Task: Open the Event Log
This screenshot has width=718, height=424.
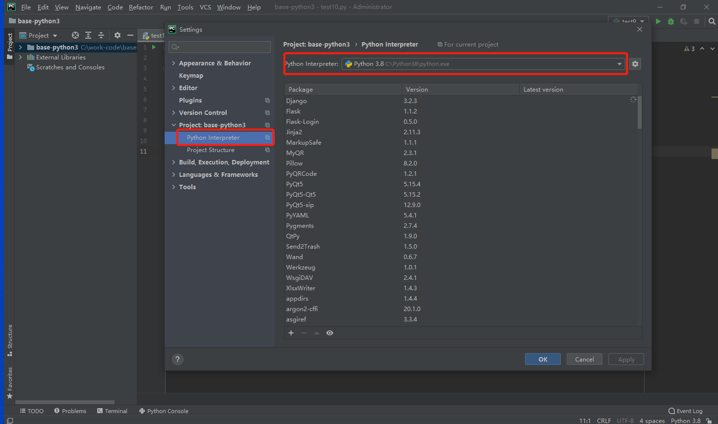Action: pyautogui.click(x=686, y=411)
